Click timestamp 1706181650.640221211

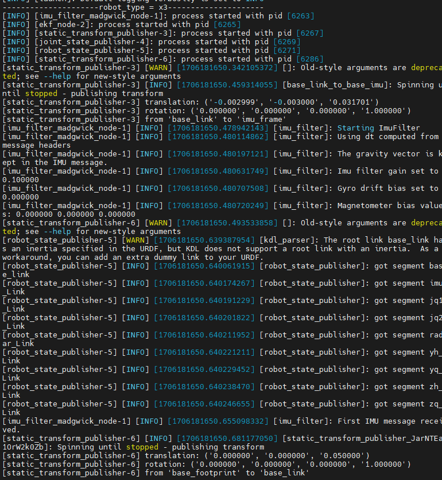click(204, 352)
